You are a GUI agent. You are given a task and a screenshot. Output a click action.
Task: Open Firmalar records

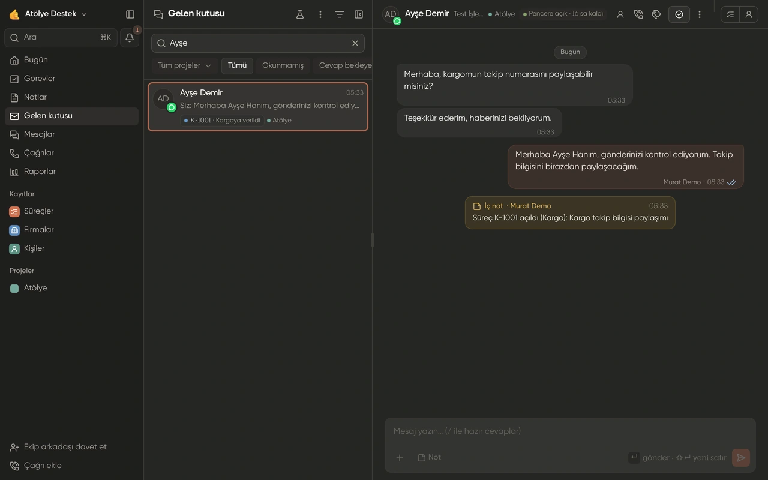click(x=71, y=230)
